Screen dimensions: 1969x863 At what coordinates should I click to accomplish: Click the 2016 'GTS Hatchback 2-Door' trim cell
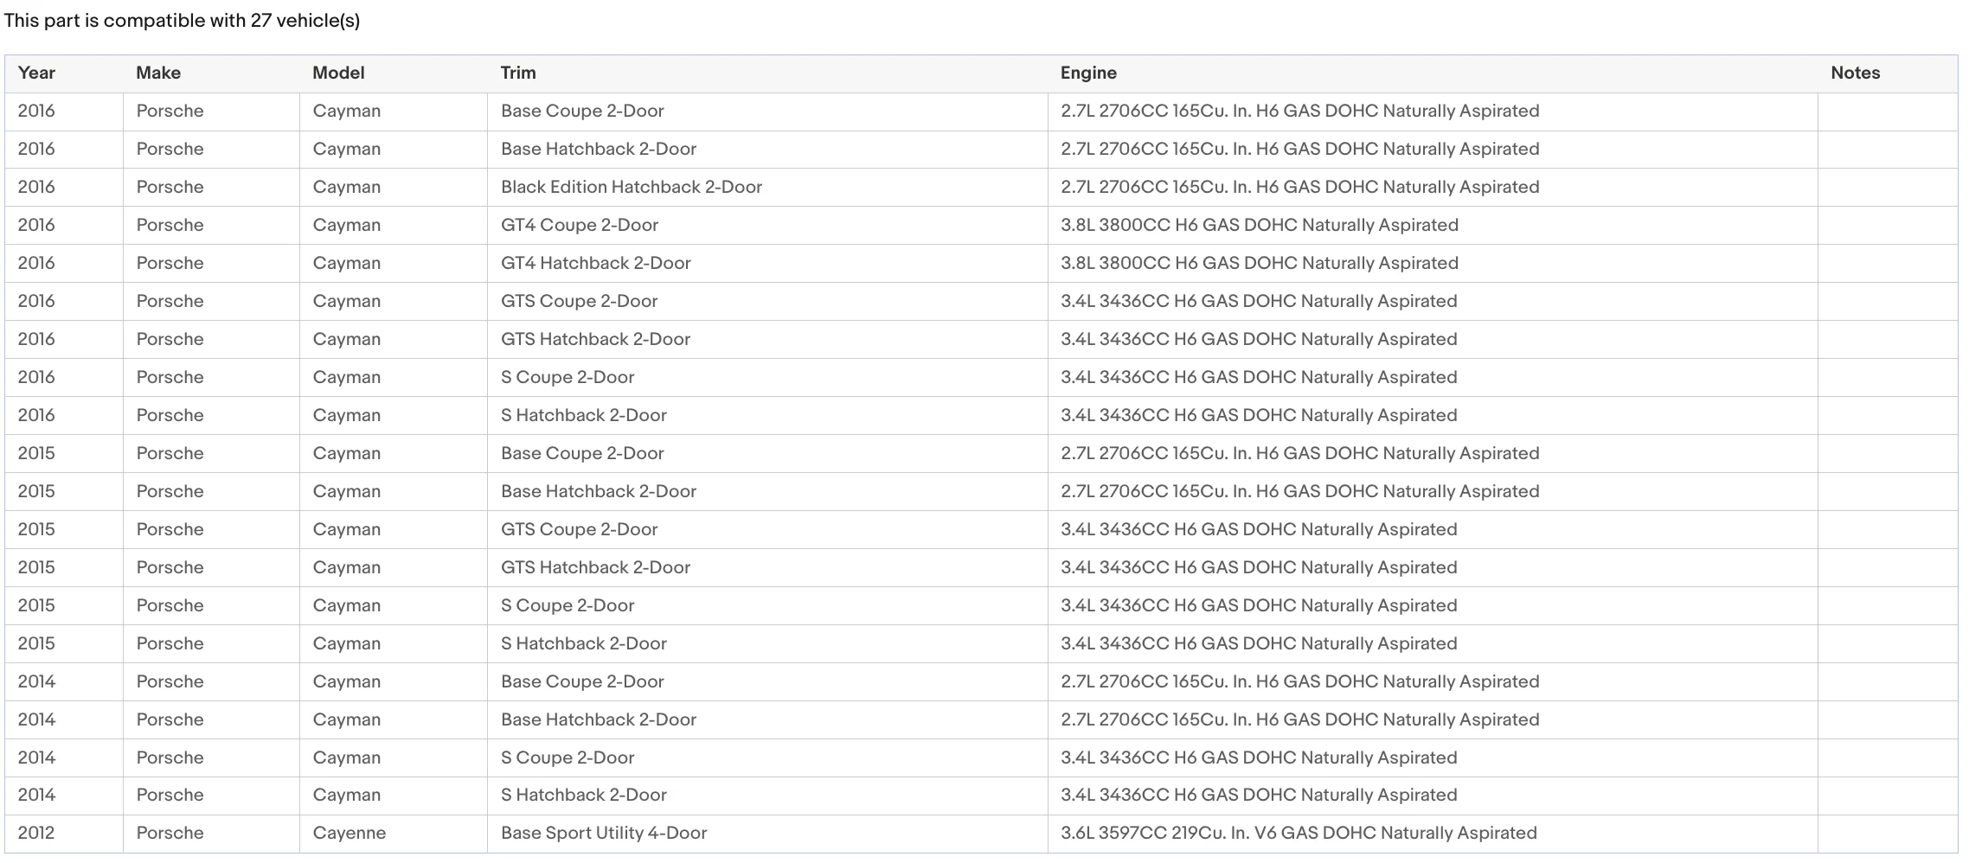[x=767, y=339]
